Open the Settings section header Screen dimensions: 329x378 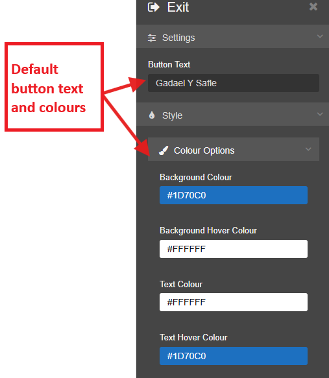pyautogui.click(x=232, y=36)
